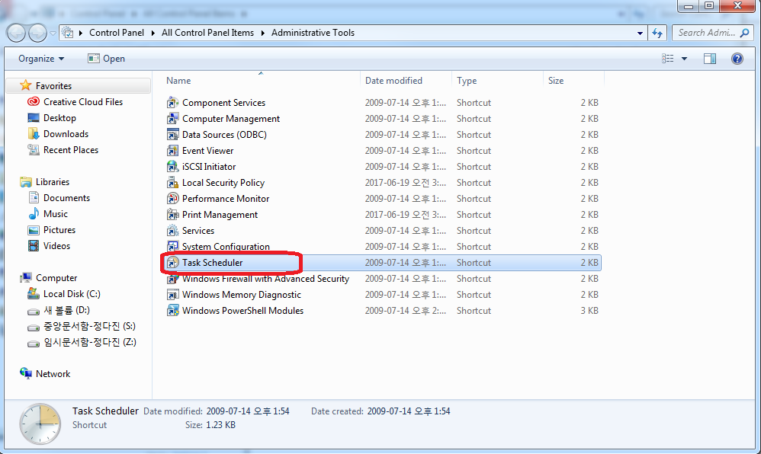Select the System Configuration icon

click(x=172, y=247)
